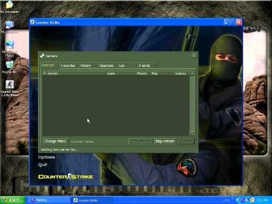Click the first taskbar window button
Viewport: 272px width, 204px height.
[x=49, y=200]
